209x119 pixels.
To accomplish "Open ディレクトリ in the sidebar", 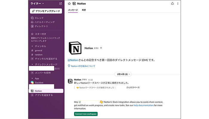I will pos(39,26).
